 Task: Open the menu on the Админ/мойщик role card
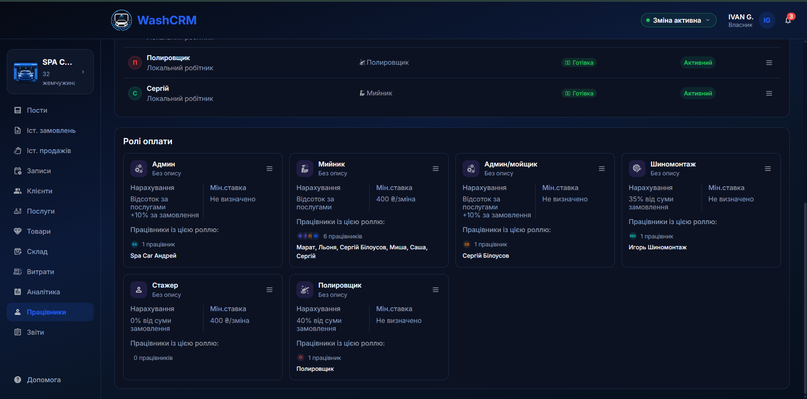(x=602, y=169)
